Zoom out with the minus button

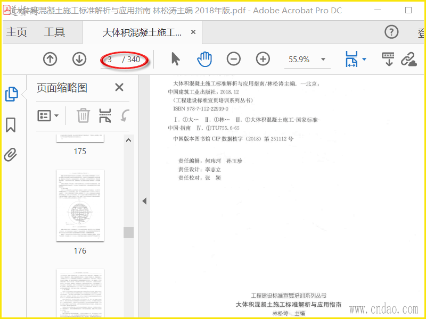234,59
